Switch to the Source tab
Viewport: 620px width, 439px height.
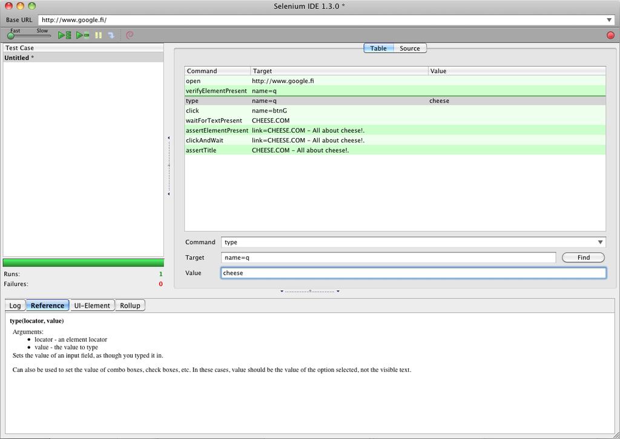(x=410, y=48)
